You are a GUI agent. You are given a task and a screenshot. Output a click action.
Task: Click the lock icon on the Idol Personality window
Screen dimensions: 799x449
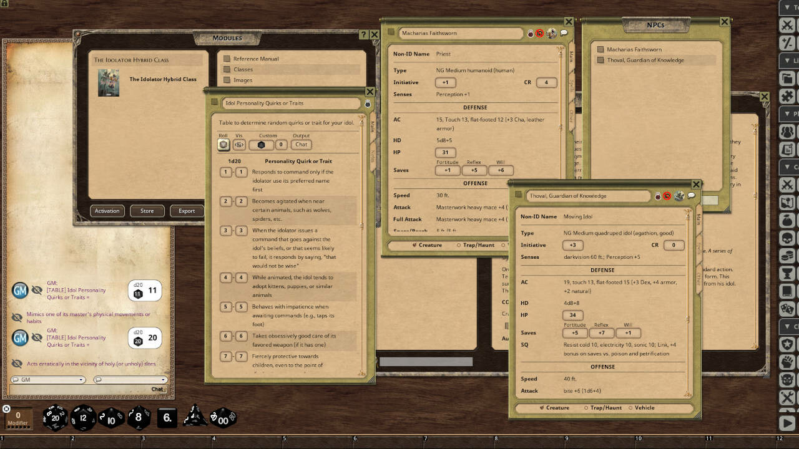[368, 104]
